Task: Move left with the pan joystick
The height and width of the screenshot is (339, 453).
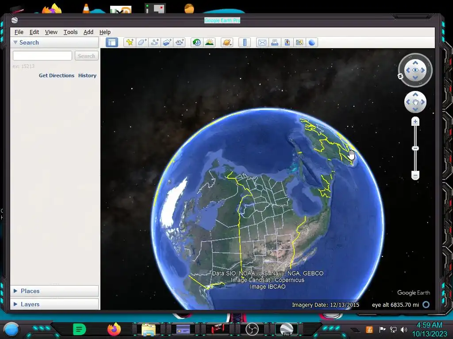Action: [407, 102]
